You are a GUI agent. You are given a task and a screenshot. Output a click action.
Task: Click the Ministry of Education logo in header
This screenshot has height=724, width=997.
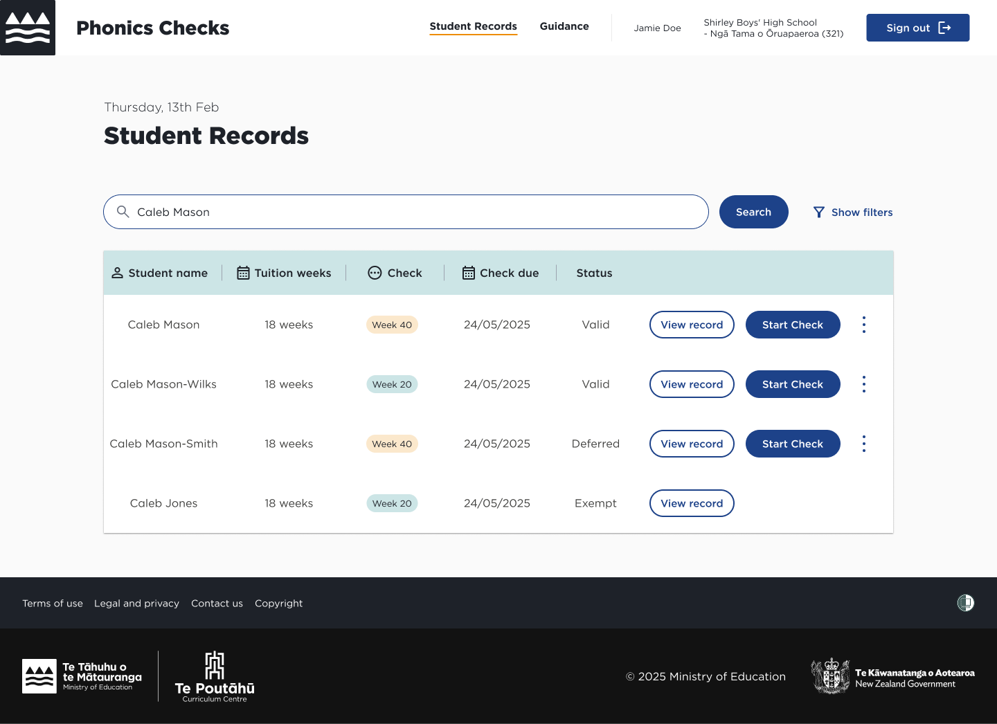(x=28, y=28)
